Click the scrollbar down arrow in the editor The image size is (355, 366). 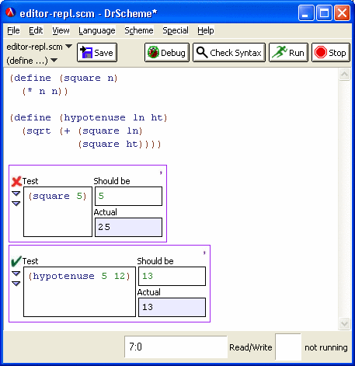(x=344, y=324)
